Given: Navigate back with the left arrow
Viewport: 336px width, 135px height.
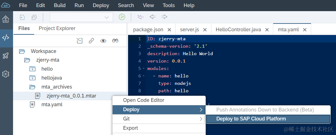Looking at the screenshot, I should point(152,17).
